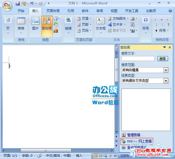Switch to the 开始 Home tab
Viewport: 175px width, 159px height.
tap(21, 11)
